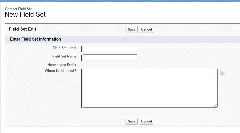The width and height of the screenshot is (240, 133).
Task: Click the 'Namespace Prefix' label
Action: tap(62, 65)
